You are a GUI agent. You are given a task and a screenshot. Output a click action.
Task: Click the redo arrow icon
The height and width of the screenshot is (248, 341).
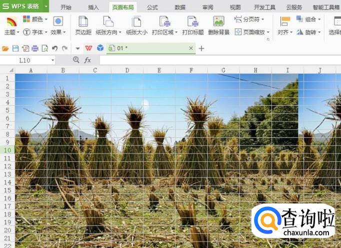click(x=64, y=48)
